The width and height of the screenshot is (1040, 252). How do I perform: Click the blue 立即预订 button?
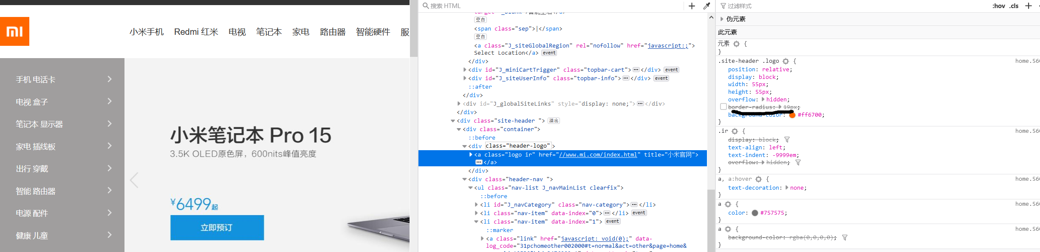(217, 228)
